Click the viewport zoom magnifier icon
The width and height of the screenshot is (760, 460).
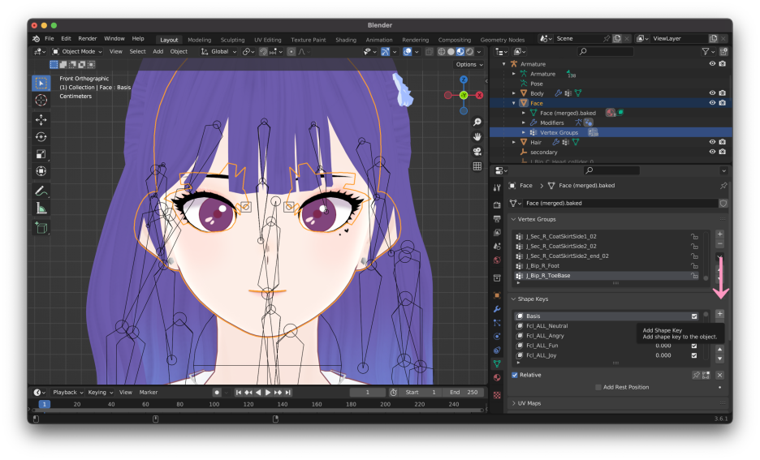(x=477, y=122)
